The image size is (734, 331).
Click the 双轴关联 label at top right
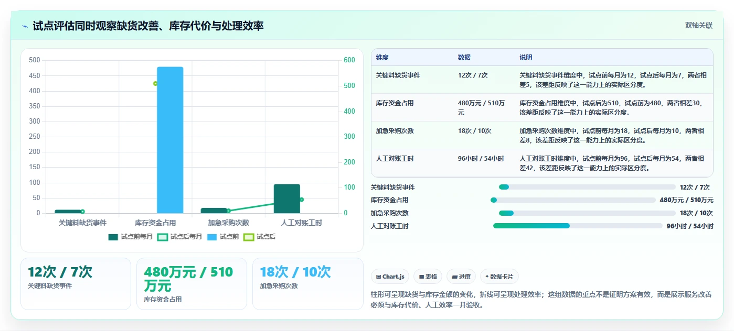pos(698,26)
